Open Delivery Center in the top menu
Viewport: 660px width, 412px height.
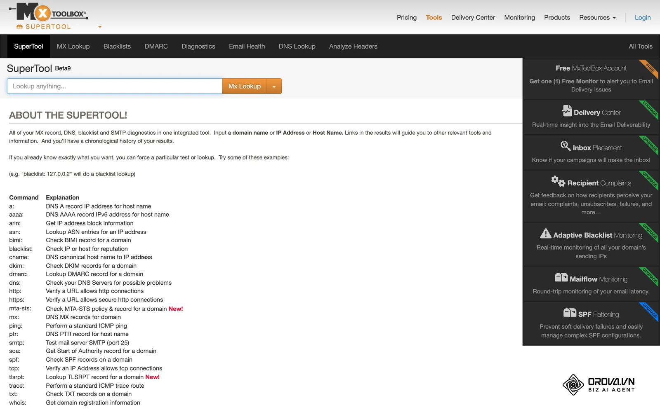[473, 17]
